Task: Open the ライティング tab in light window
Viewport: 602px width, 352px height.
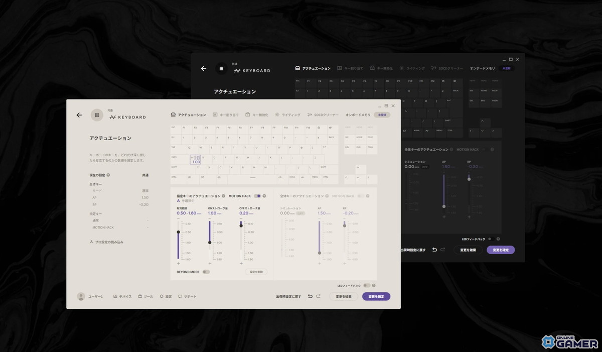Action: (287, 115)
